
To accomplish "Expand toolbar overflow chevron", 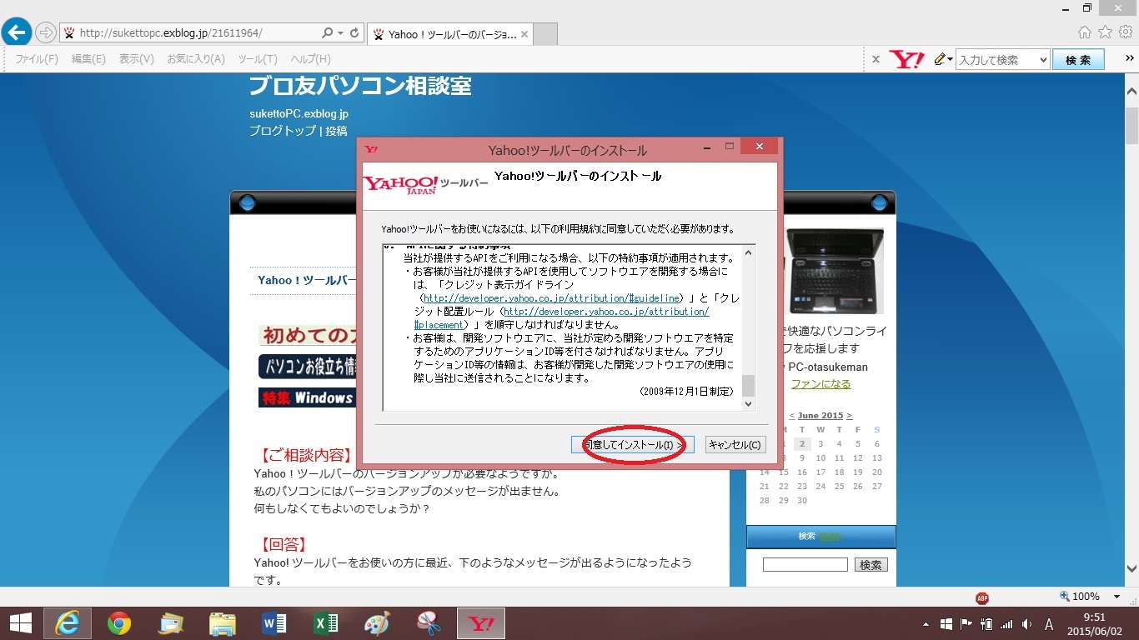I will coord(1131,60).
